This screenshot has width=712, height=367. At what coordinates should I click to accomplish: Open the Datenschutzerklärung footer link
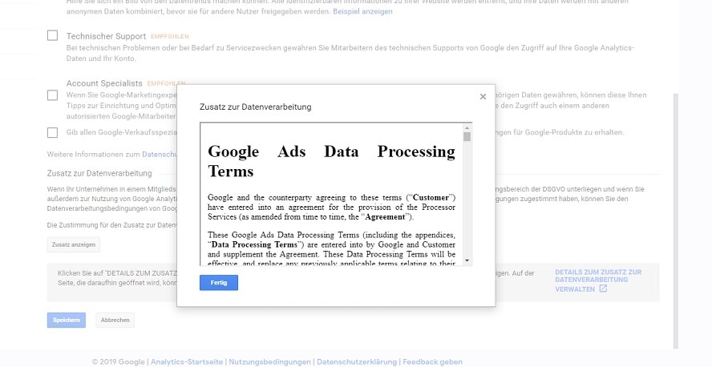pyautogui.click(x=357, y=362)
